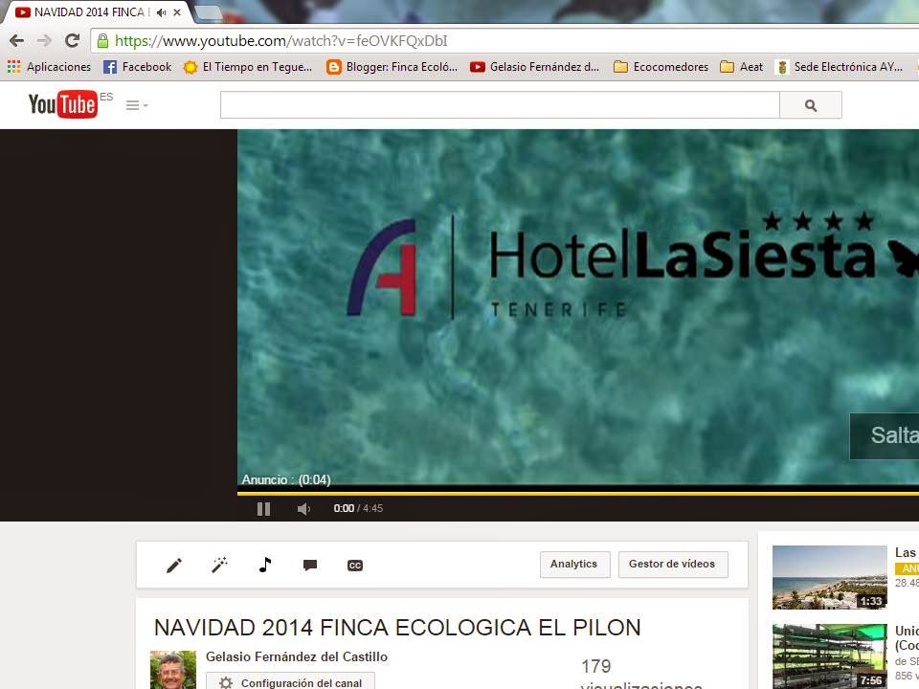Open the Aplicaciones bookmarks shortcut
This screenshot has height=689, width=919.
49,67
